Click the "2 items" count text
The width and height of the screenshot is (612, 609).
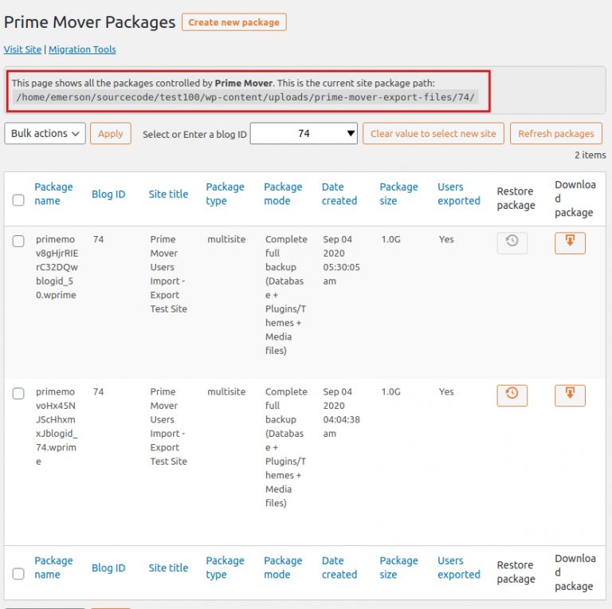click(x=590, y=155)
